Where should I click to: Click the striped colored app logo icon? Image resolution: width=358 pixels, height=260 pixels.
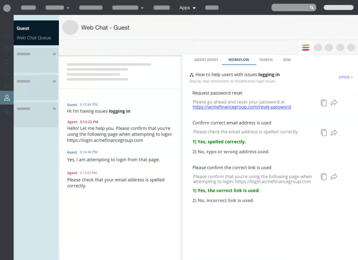tap(305, 47)
